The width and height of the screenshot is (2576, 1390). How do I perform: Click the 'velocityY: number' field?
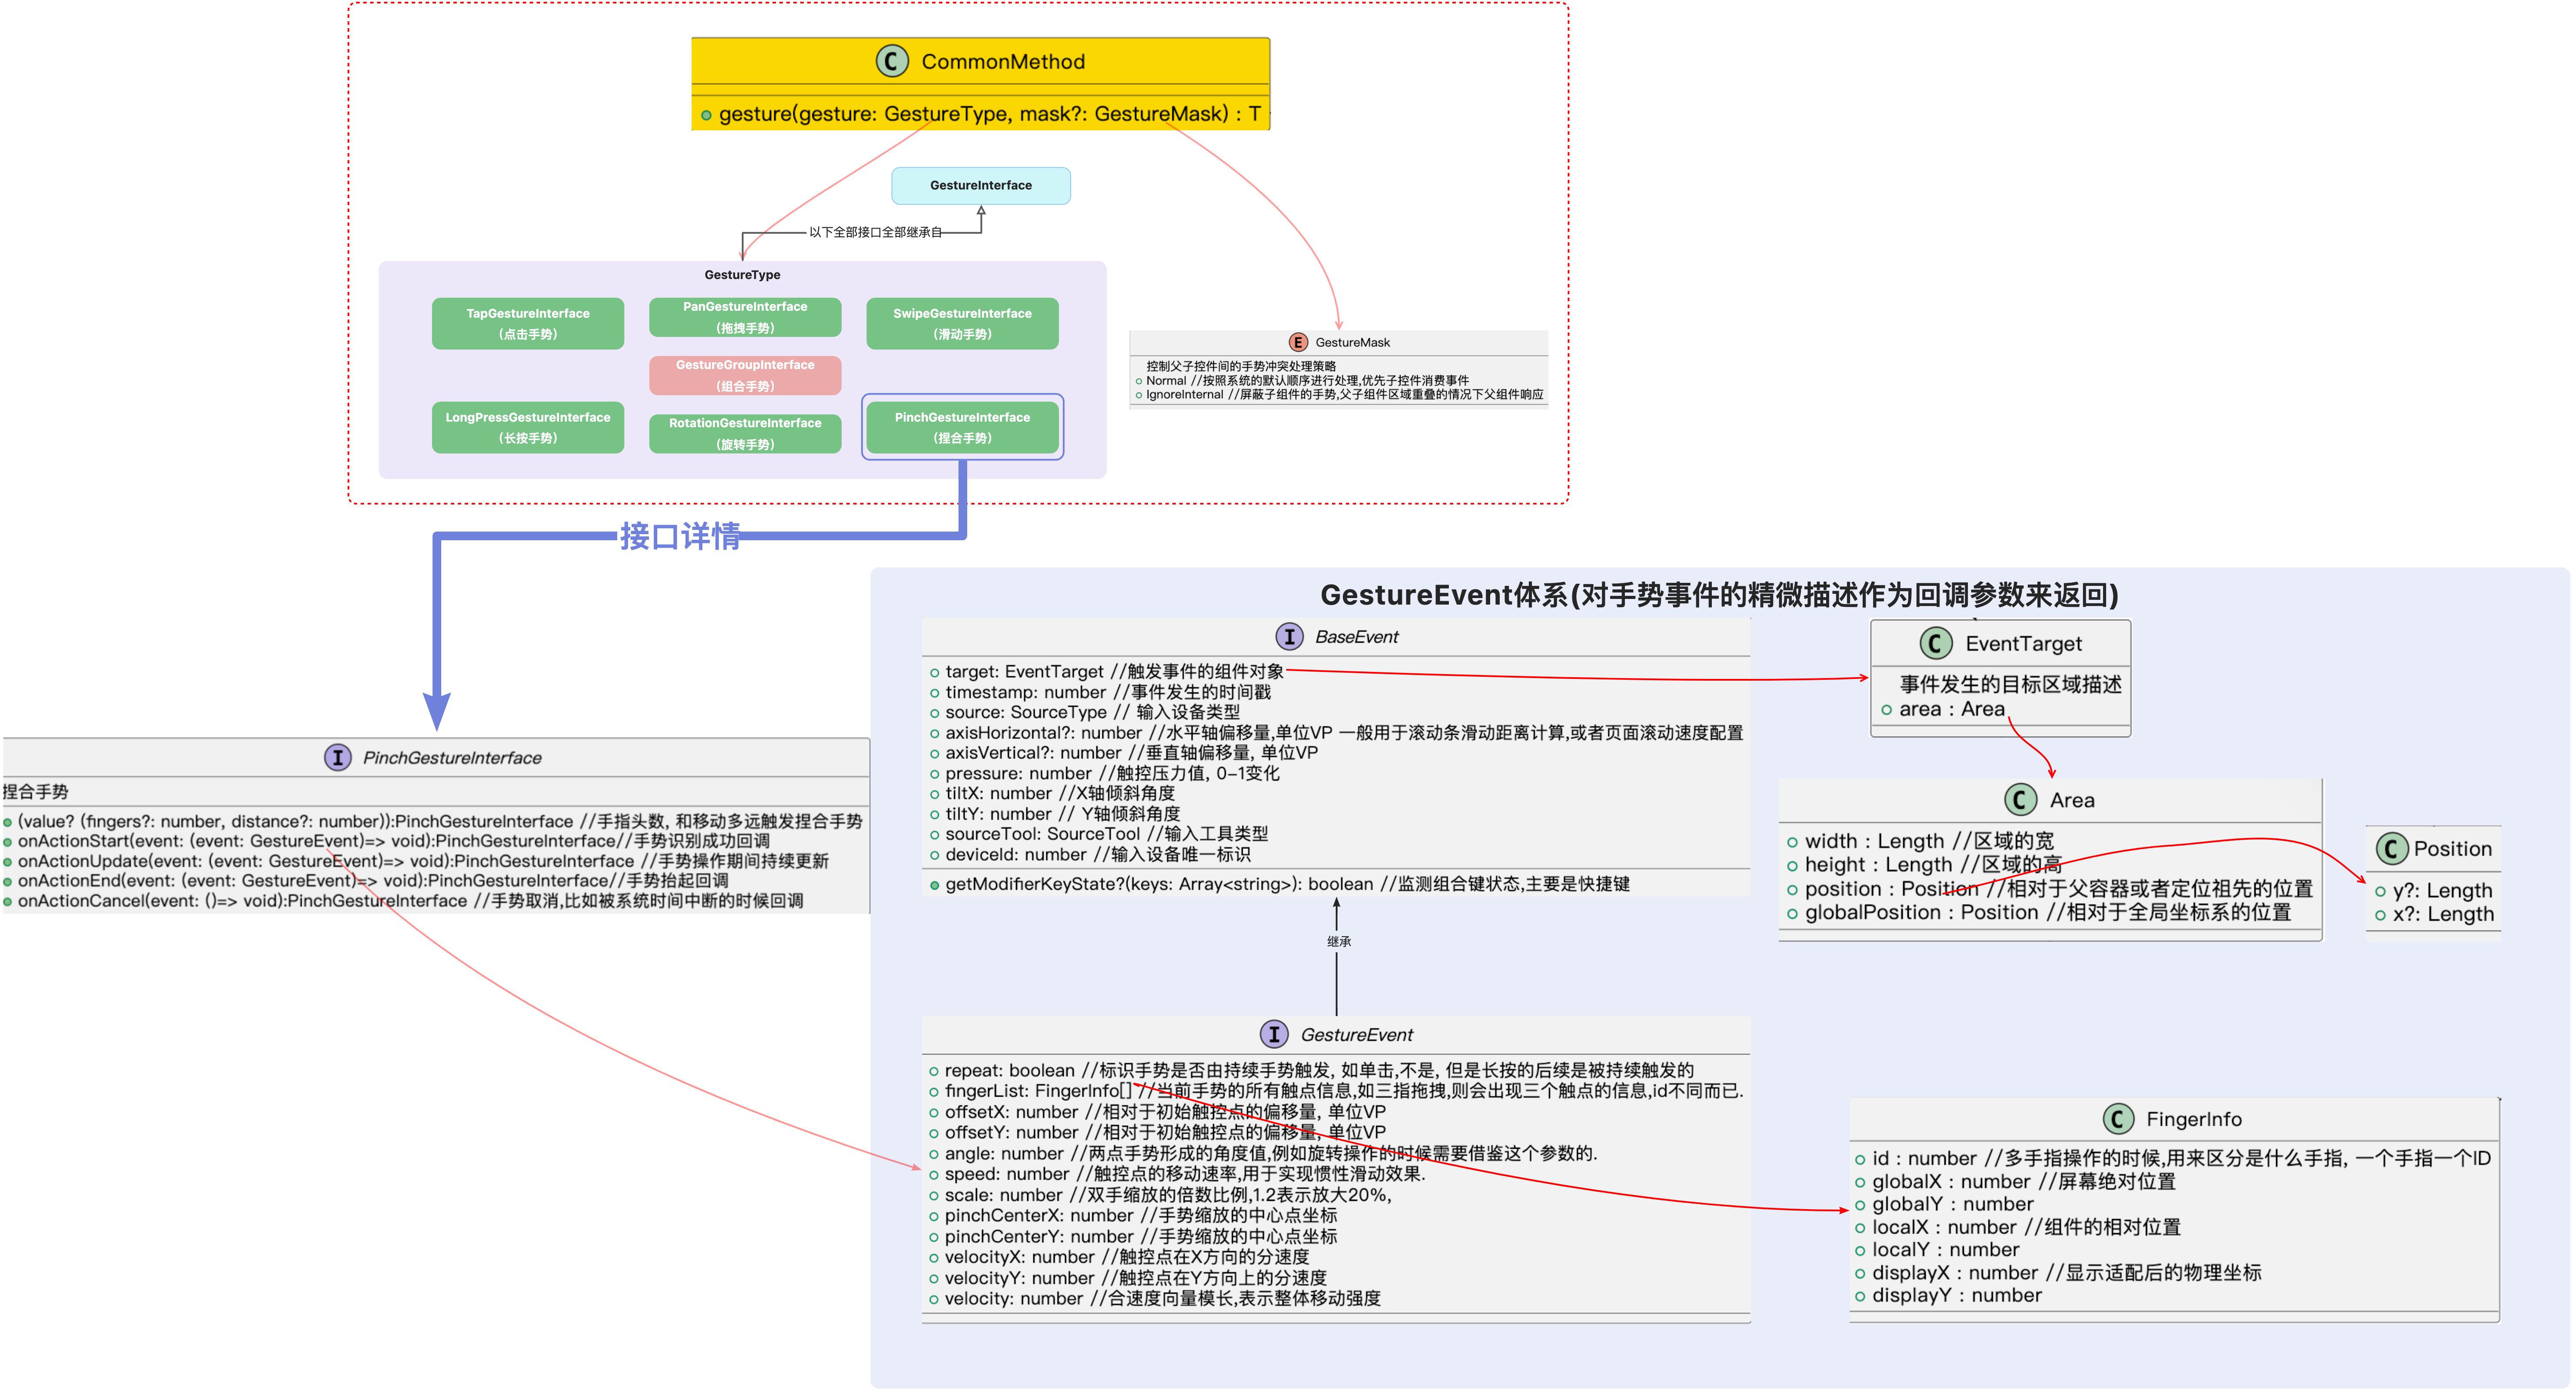click(1128, 1278)
